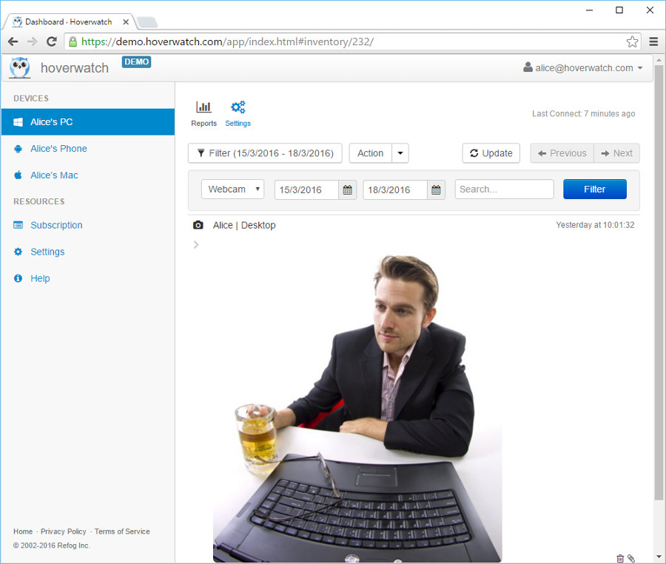Open Settings in Resources sidebar
Image resolution: width=666 pixels, height=564 pixels.
point(47,252)
